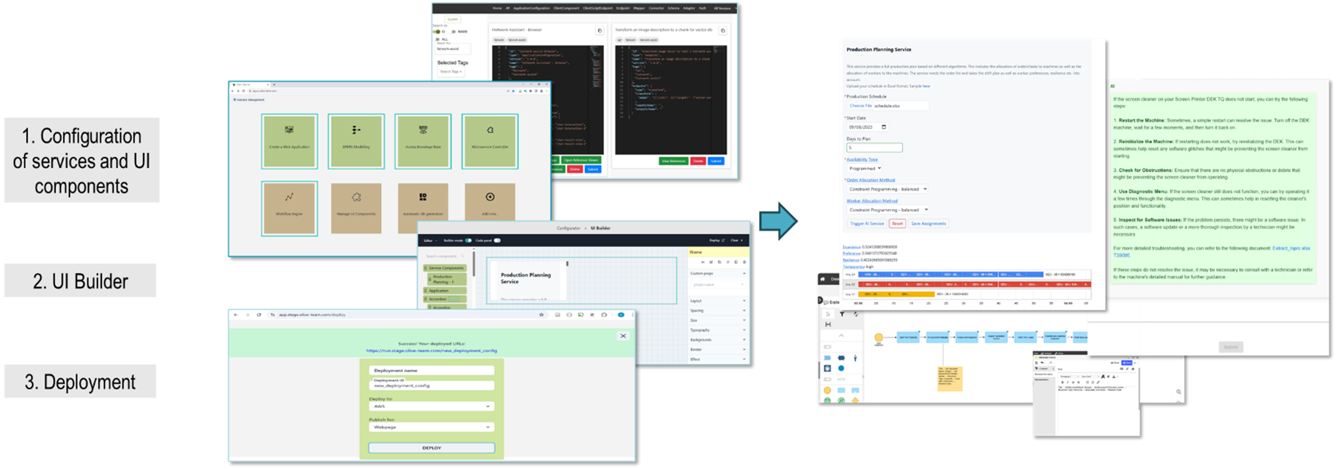
Task: Expand the Border section
Action: pos(717,350)
